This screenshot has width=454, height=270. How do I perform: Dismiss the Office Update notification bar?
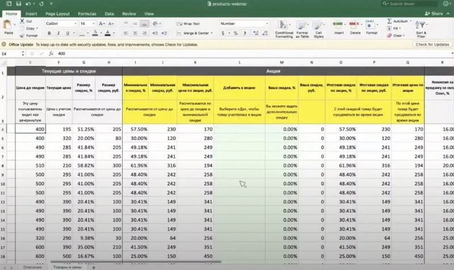coord(4,44)
